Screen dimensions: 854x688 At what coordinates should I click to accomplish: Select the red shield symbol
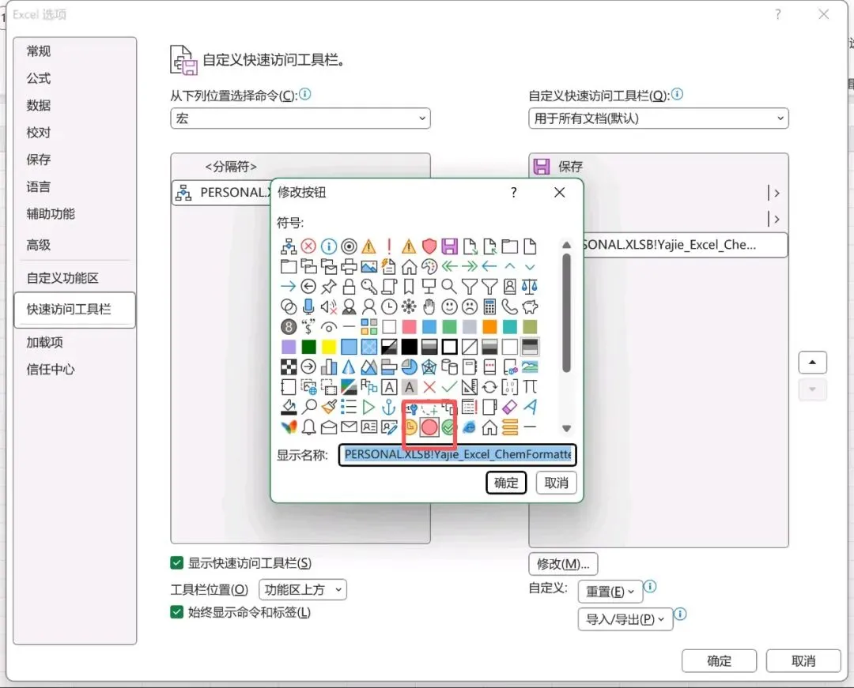[429, 246]
